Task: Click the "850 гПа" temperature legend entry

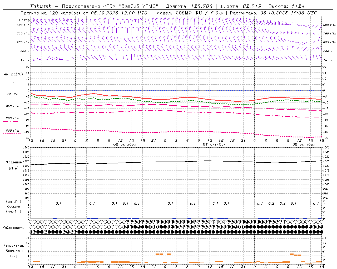Action: (12, 106)
